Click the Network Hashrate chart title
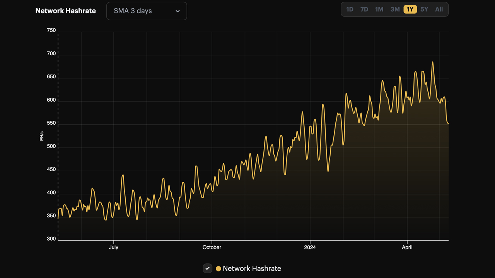 click(65, 11)
